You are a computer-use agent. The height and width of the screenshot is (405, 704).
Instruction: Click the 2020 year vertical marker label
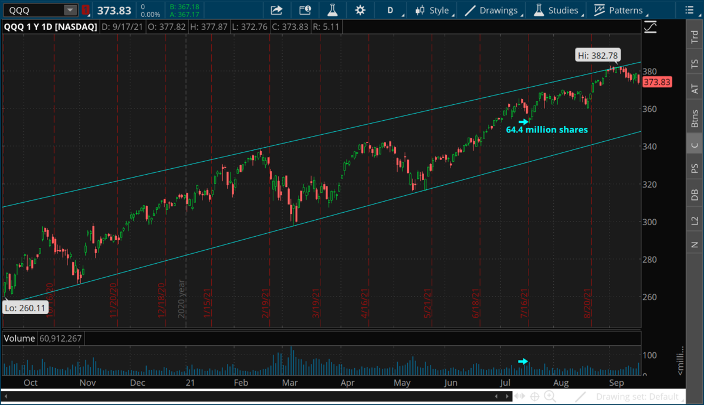click(x=182, y=300)
